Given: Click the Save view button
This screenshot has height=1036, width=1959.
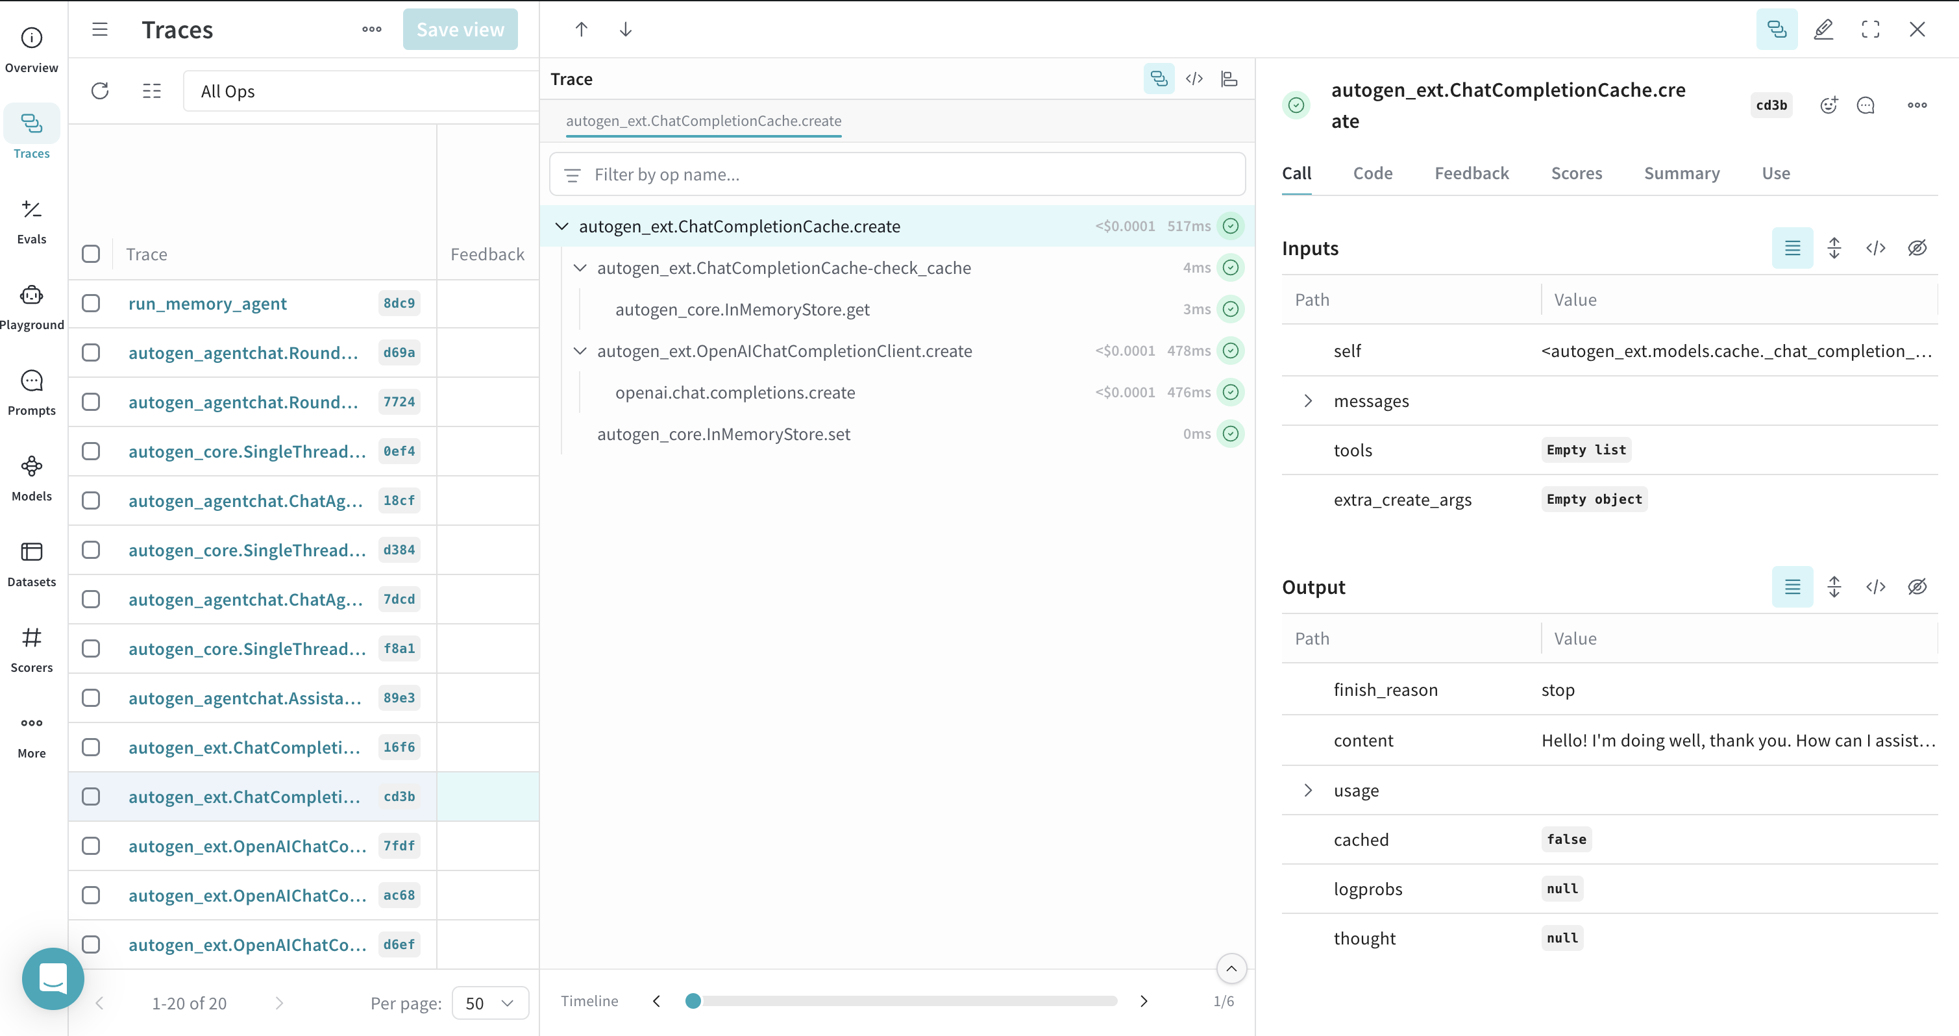Looking at the screenshot, I should (460, 29).
